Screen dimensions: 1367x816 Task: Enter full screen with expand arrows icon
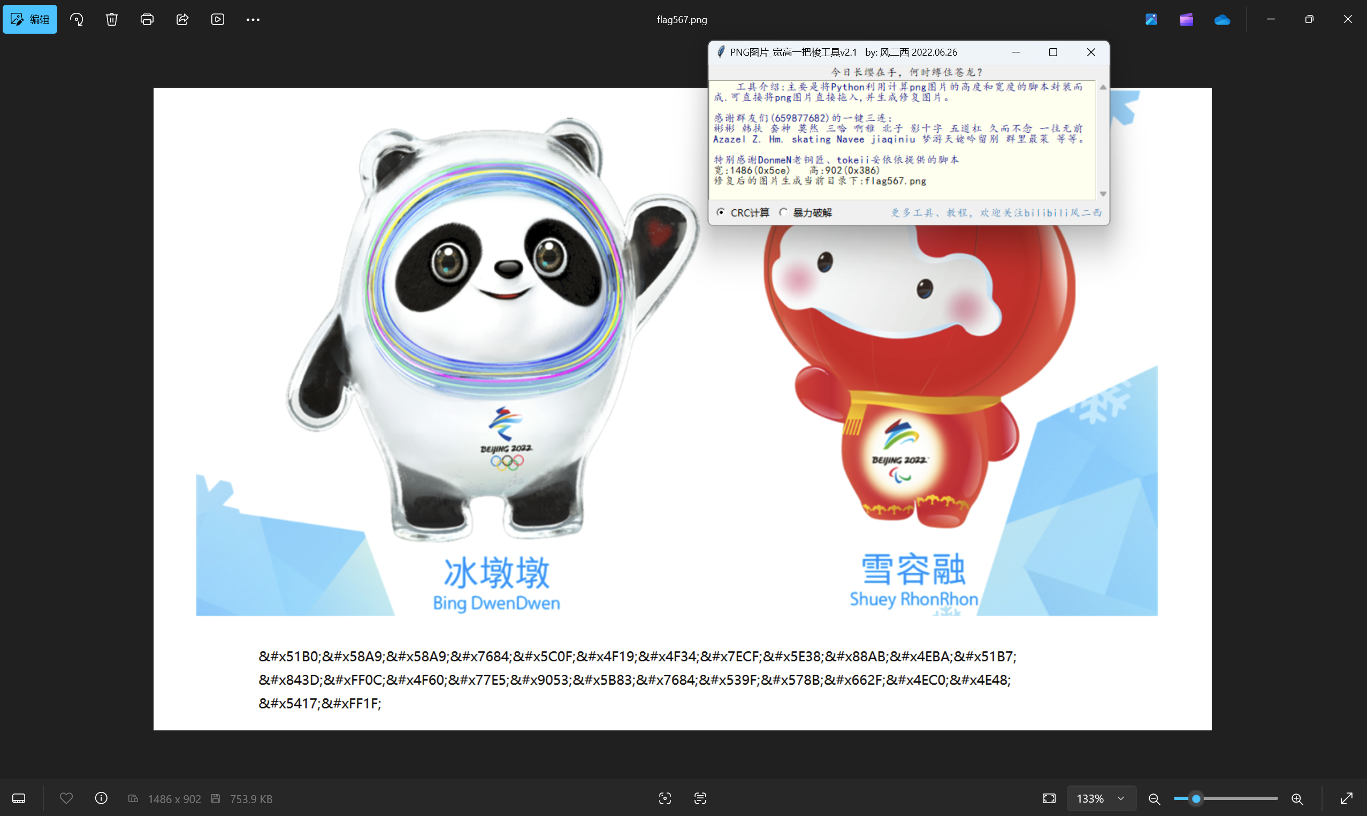tap(1347, 798)
